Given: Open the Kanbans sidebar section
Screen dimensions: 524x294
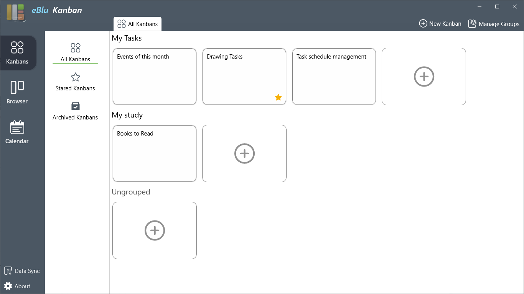Looking at the screenshot, I should [x=18, y=53].
